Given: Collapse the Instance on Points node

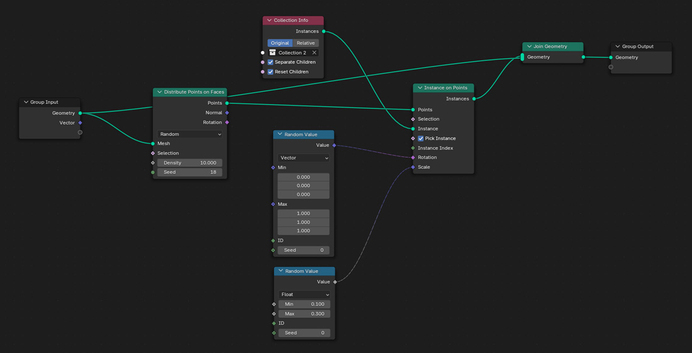Looking at the screenshot, I should [420, 88].
